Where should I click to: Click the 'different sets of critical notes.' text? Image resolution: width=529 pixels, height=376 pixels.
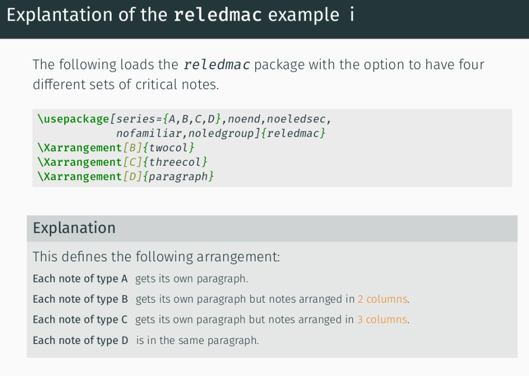click(126, 84)
